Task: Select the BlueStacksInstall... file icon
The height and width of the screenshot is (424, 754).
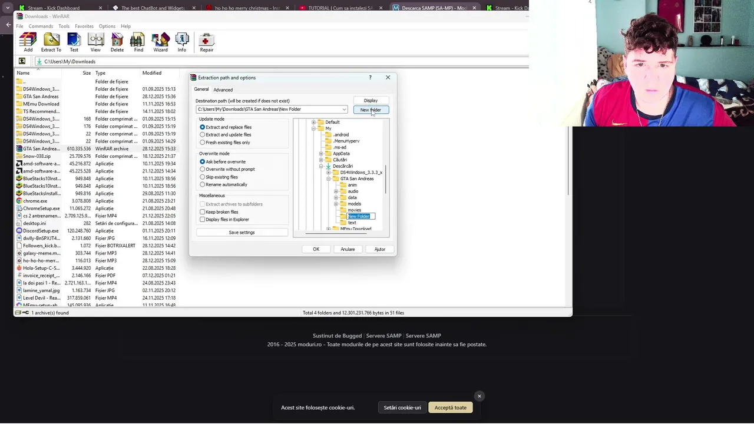Action: [19, 193]
